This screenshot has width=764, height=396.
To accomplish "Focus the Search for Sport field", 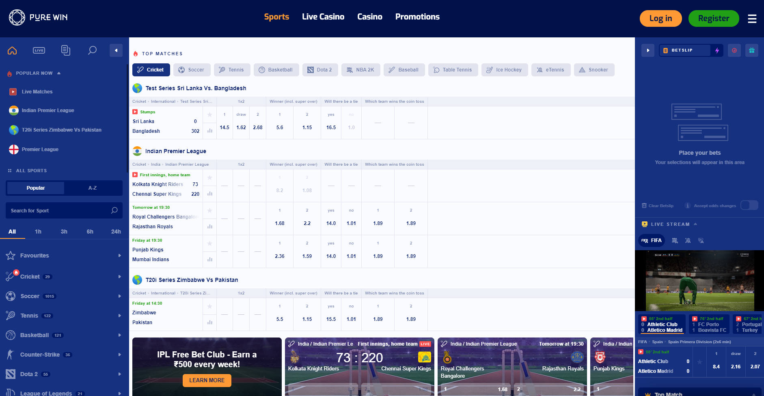I will [64, 210].
